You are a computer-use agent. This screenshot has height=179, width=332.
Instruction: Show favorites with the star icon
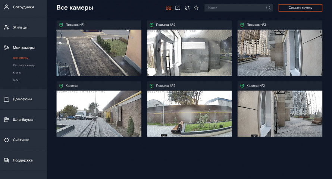[x=196, y=8]
